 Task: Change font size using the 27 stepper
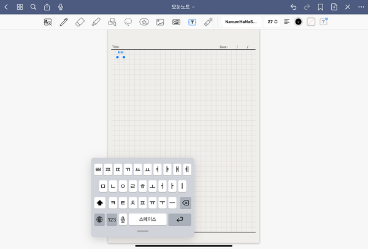coord(272,21)
